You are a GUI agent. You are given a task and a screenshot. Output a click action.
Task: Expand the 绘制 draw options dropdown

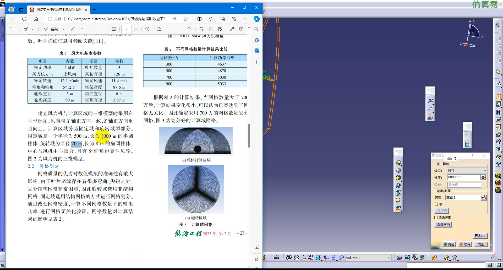[x=64, y=29]
